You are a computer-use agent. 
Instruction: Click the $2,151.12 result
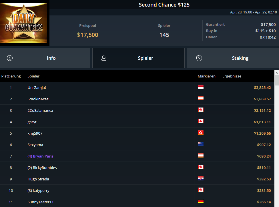point(262,110)
